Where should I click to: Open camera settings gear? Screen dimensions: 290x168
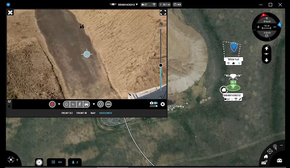(x=162, y=104)
